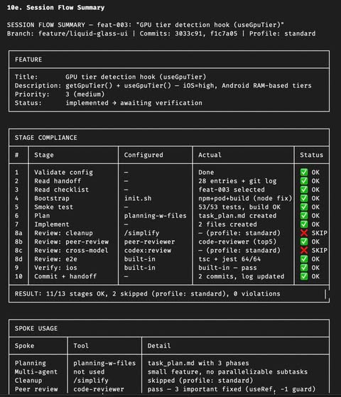The width and height of the screenshot is (341, 397).
Task: Click the green check for Smoke test
Action: tap(304, 207)
